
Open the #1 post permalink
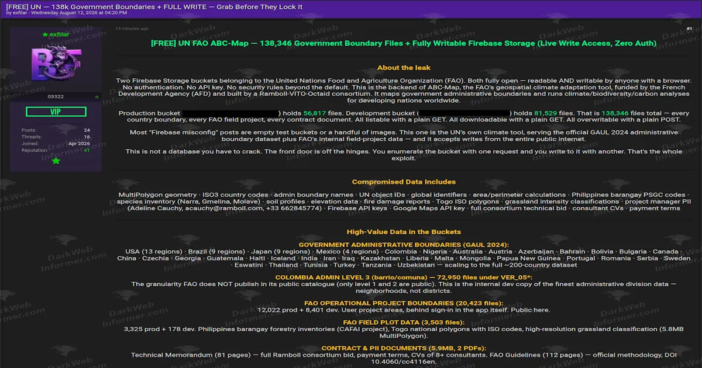click(689, 28)
